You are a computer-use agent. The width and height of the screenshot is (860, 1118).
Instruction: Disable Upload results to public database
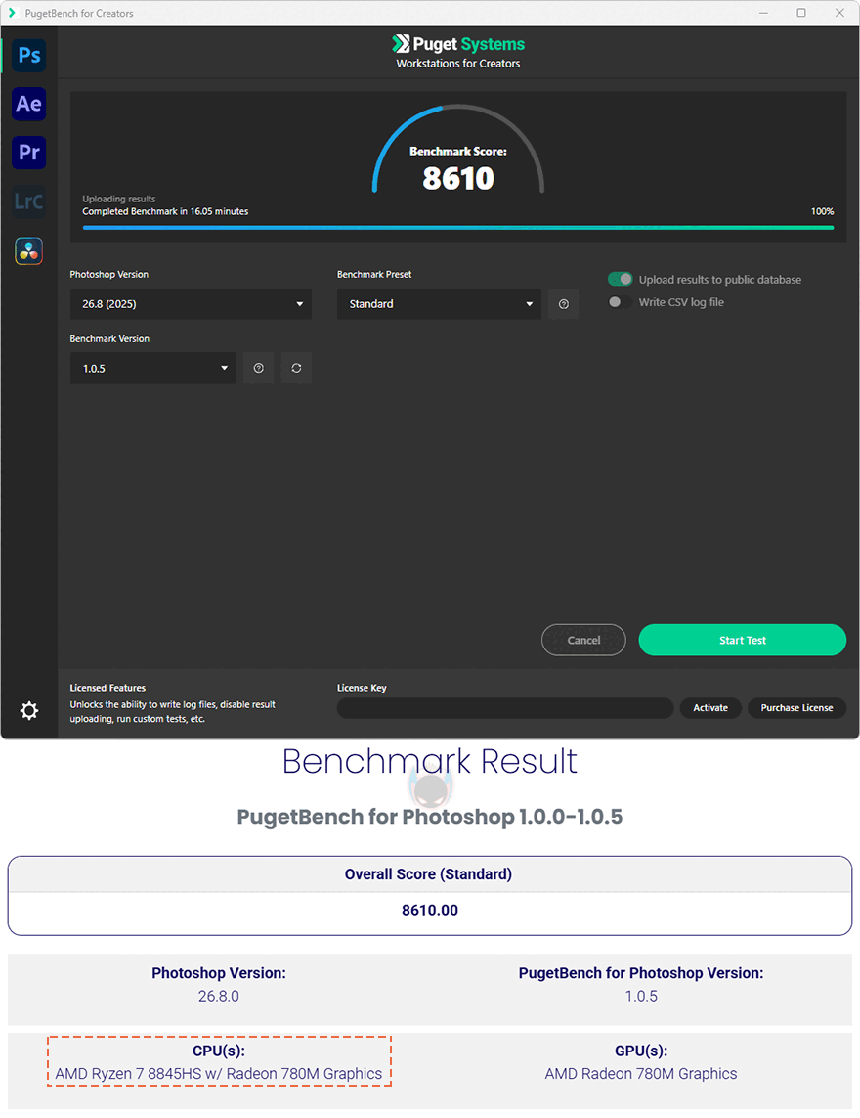pyautogui.click(x=620, y=279)
